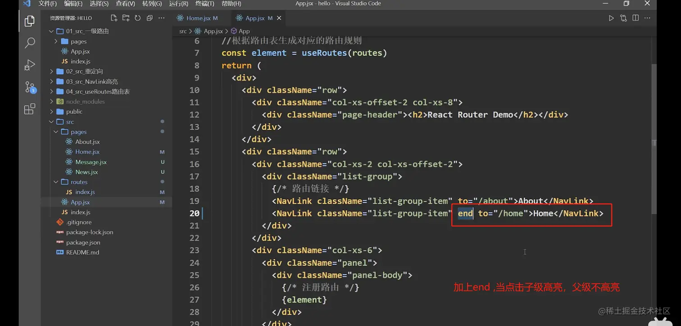Refresh the explorer file tree
This screenshot has width=681, height=326.
137,18
